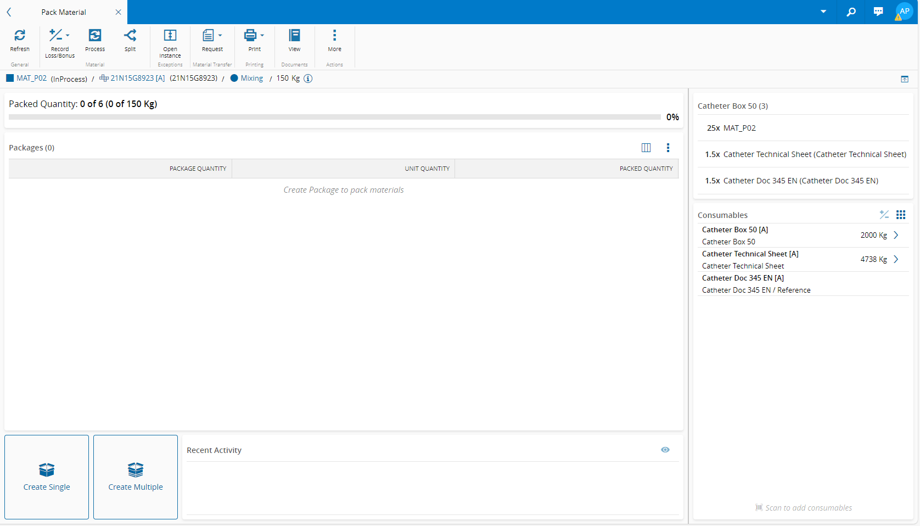The image size is (920, 526).
Task: Click the PACKAGE QUANTITY column header
Action: [x=198, y=169]
